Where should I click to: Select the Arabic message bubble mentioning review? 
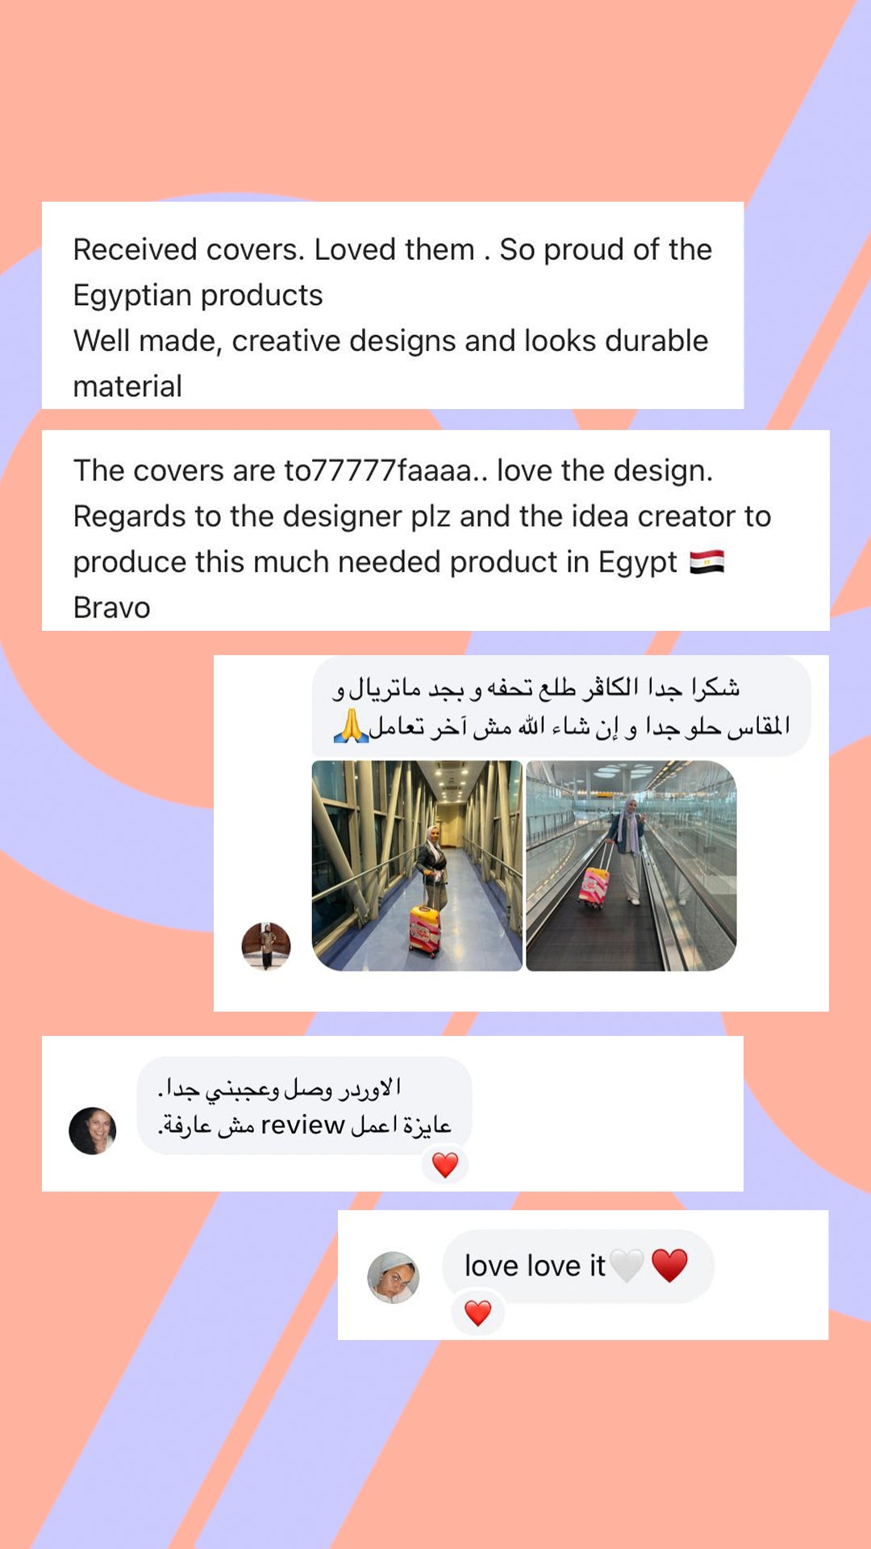tap(304, 1106)
